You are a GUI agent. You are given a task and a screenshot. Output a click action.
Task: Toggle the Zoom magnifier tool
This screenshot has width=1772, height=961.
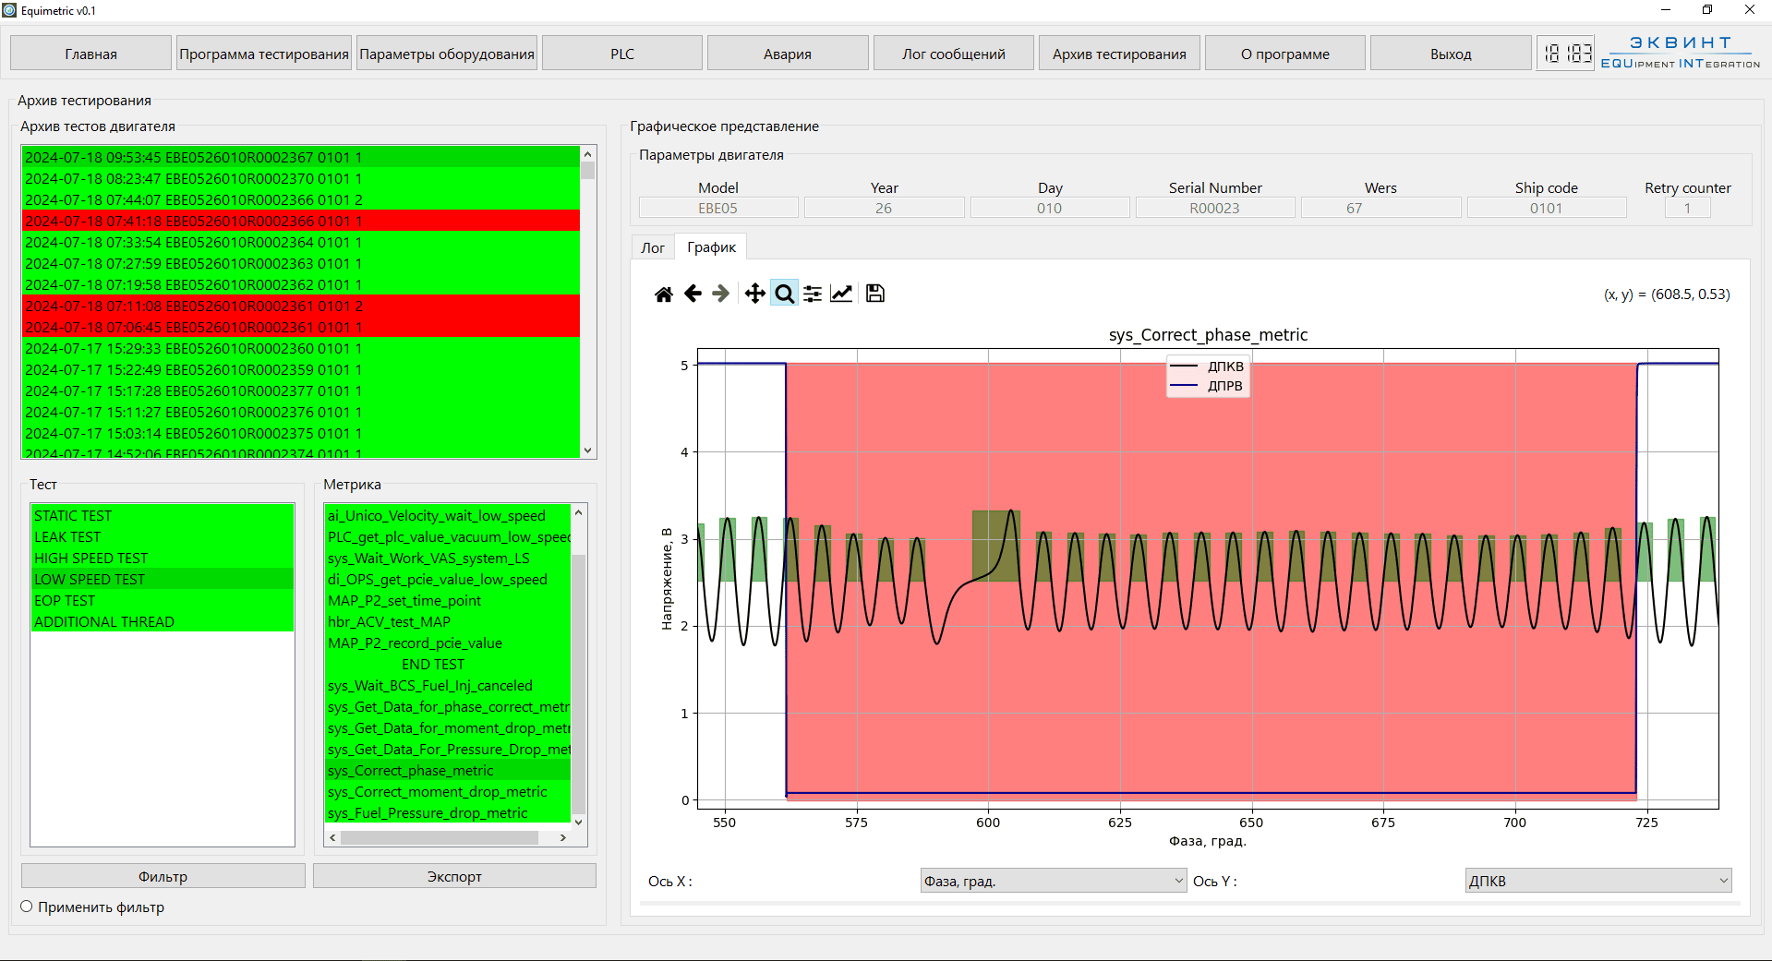tap(784, 294)
